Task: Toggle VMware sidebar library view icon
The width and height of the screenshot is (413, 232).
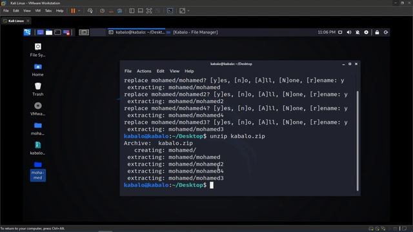Action: click(x=132, y=11)
